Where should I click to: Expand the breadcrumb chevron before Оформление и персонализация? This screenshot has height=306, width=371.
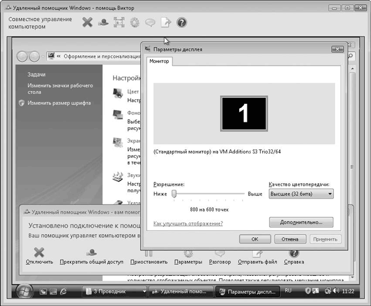58,56
